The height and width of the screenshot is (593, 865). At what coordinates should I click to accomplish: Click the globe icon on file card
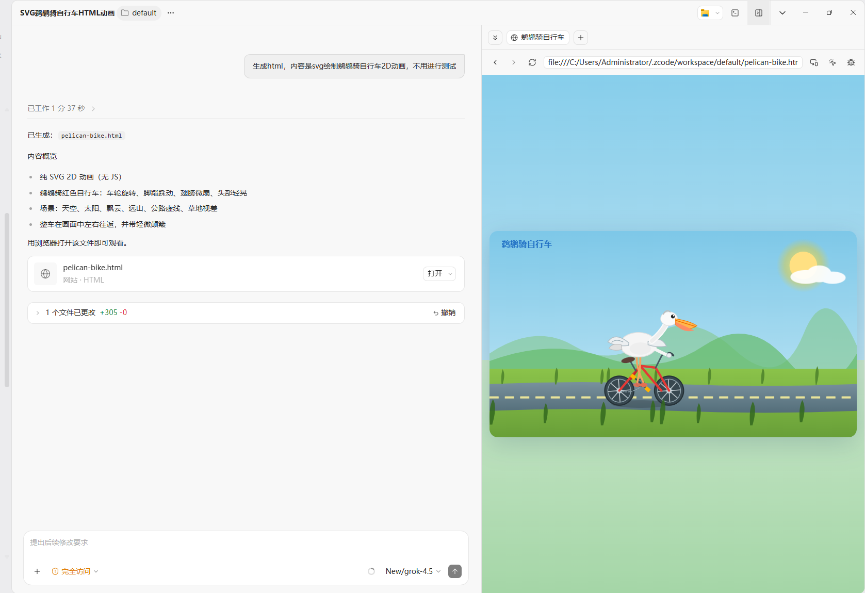pos(45,274)
